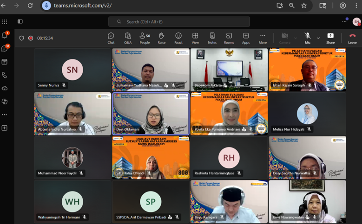The width and height of the screenshot is (362, 224).
Task: Open the Q&A panel
Action: [x=128, y=38]
